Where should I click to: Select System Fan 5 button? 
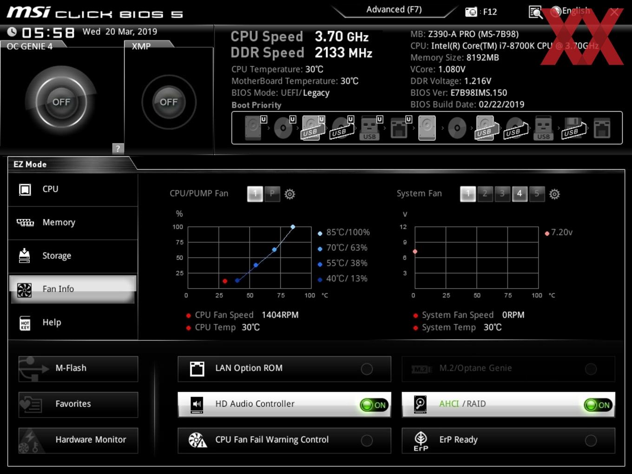point(537,194)
